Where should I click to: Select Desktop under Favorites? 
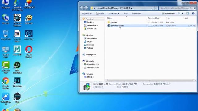90,22
